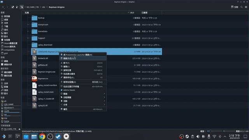Go forward using the forward arrow
Image resolution: width=249 pixels, height=140 pixels.
[7, 7]
